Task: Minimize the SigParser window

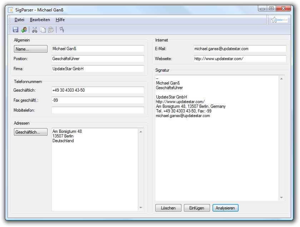Action: pyautogui.click(x=262, y=9)
